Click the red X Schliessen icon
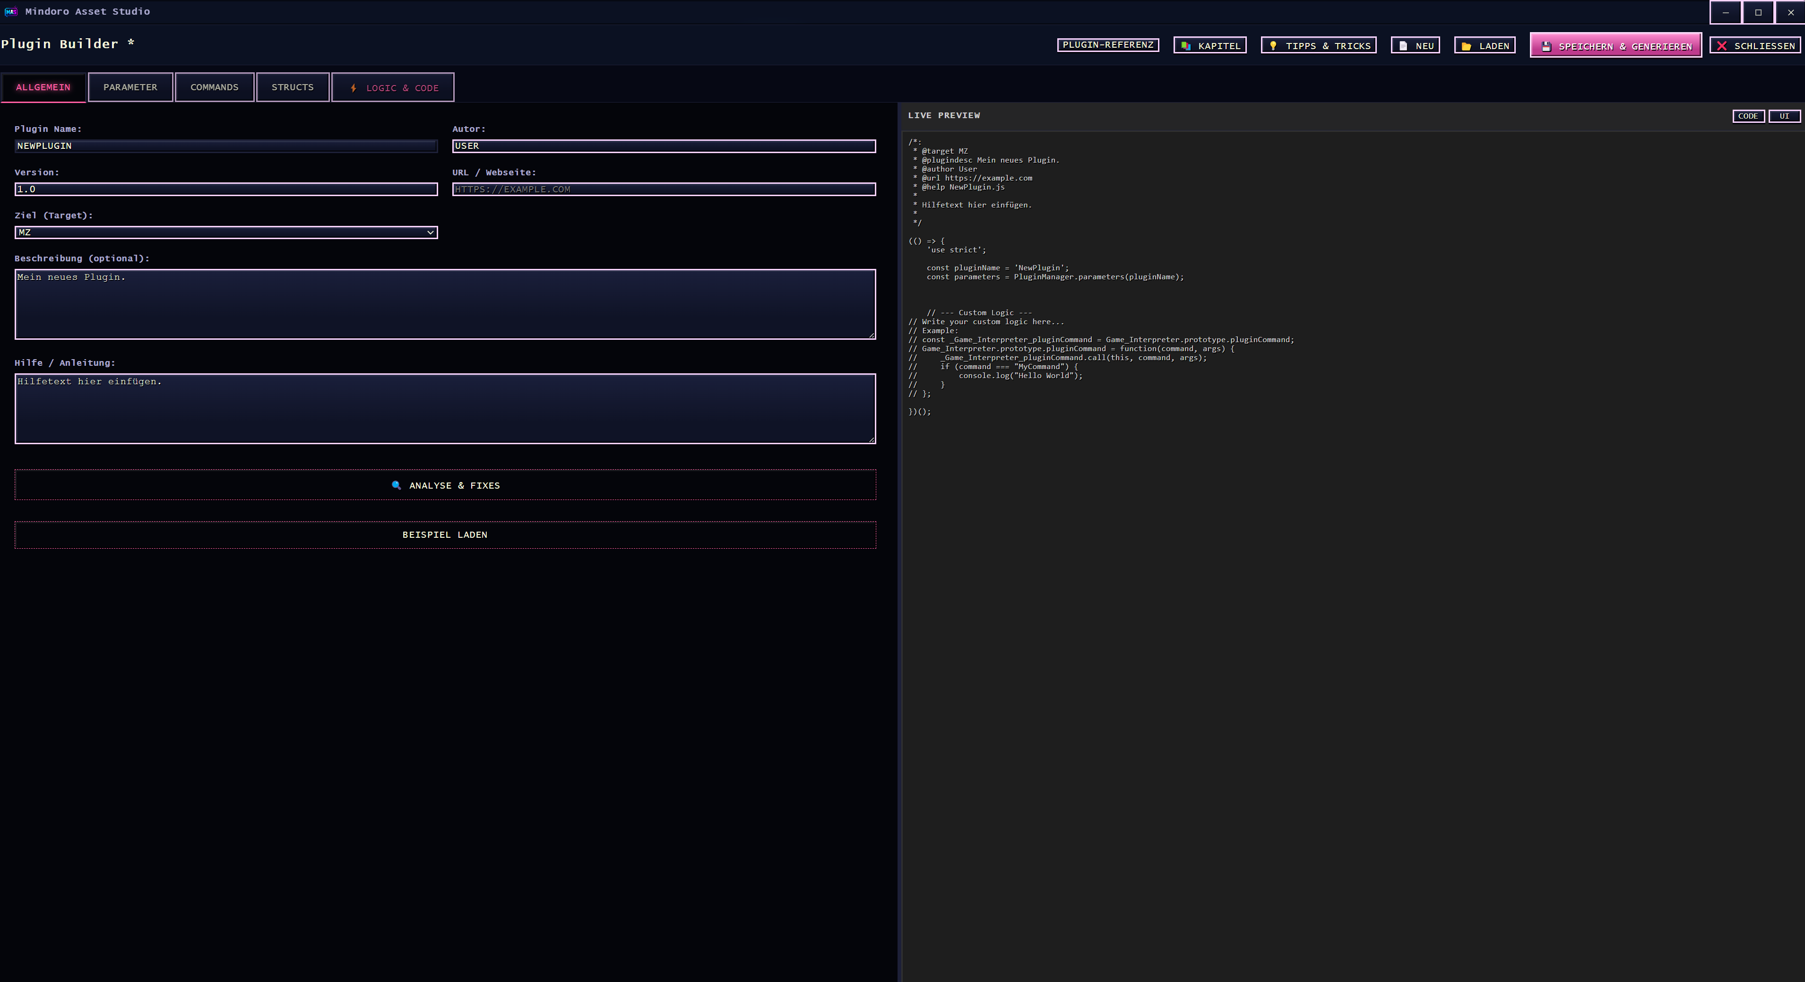 point(1722,45)
